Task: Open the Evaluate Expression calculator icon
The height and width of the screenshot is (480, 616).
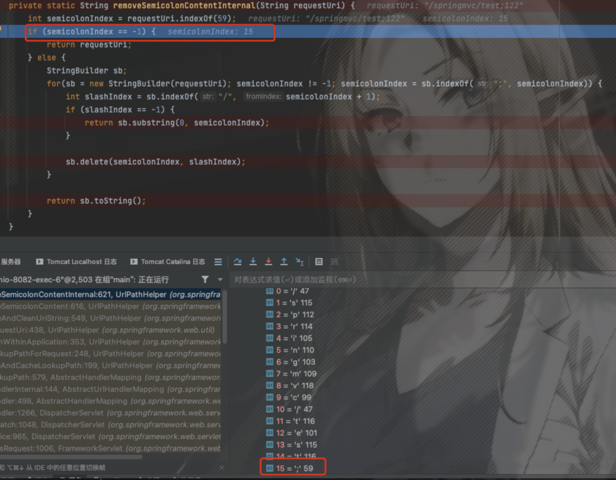Action: point(319,261)
